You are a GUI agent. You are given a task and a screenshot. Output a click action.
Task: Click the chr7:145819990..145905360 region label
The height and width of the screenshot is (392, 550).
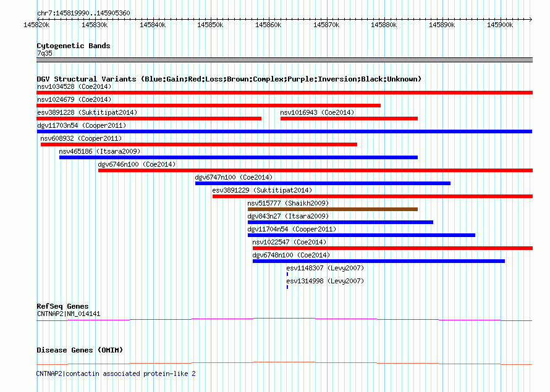(83, 13)
